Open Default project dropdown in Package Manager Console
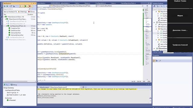Screen dimensions: 193x108 point(65,87)
